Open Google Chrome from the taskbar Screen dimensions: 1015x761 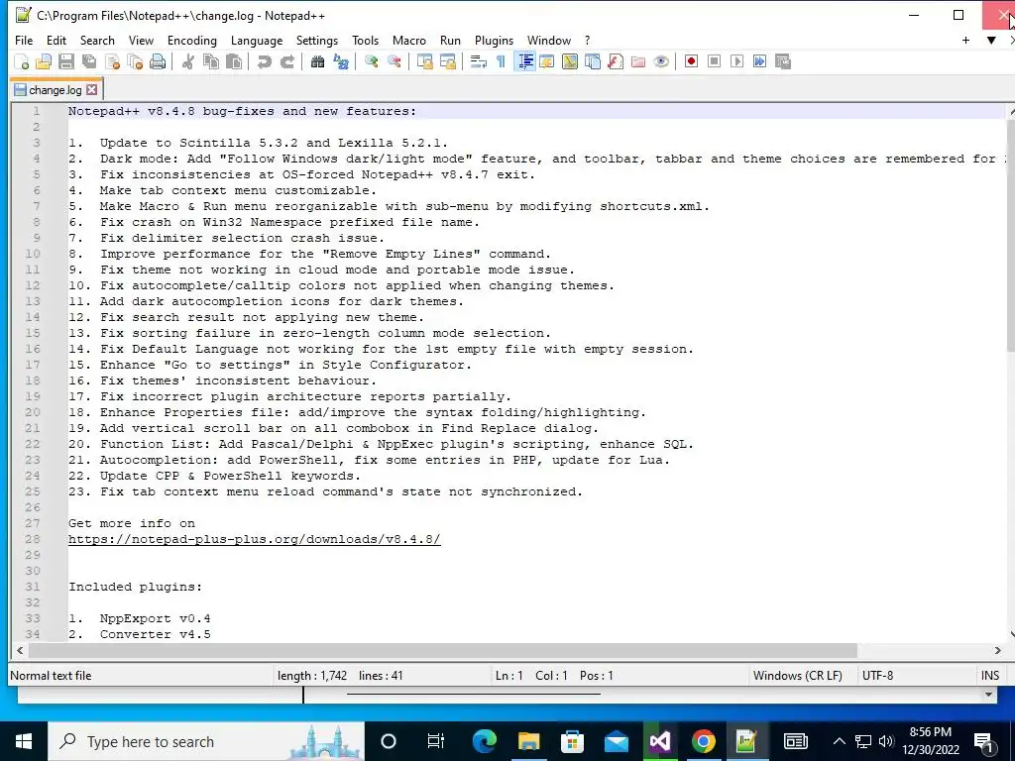(703, 741)
